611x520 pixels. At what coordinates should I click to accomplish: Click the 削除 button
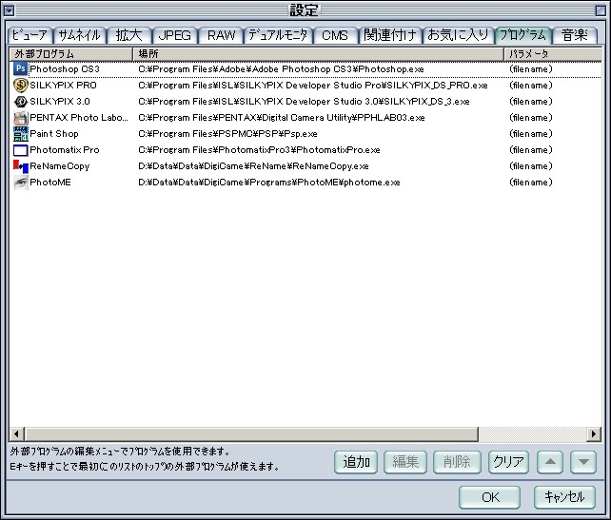click(457, 462)
